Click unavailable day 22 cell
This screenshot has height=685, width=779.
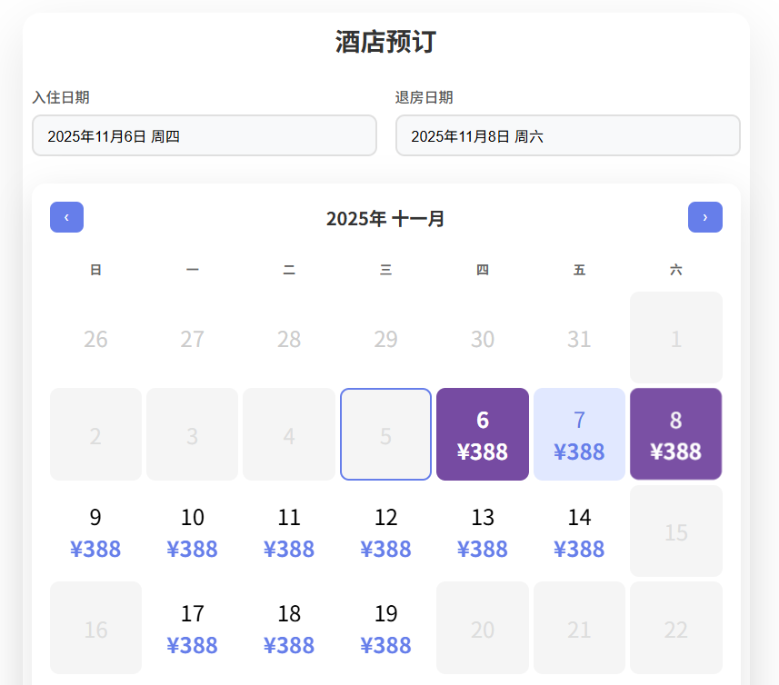point(675,628)
